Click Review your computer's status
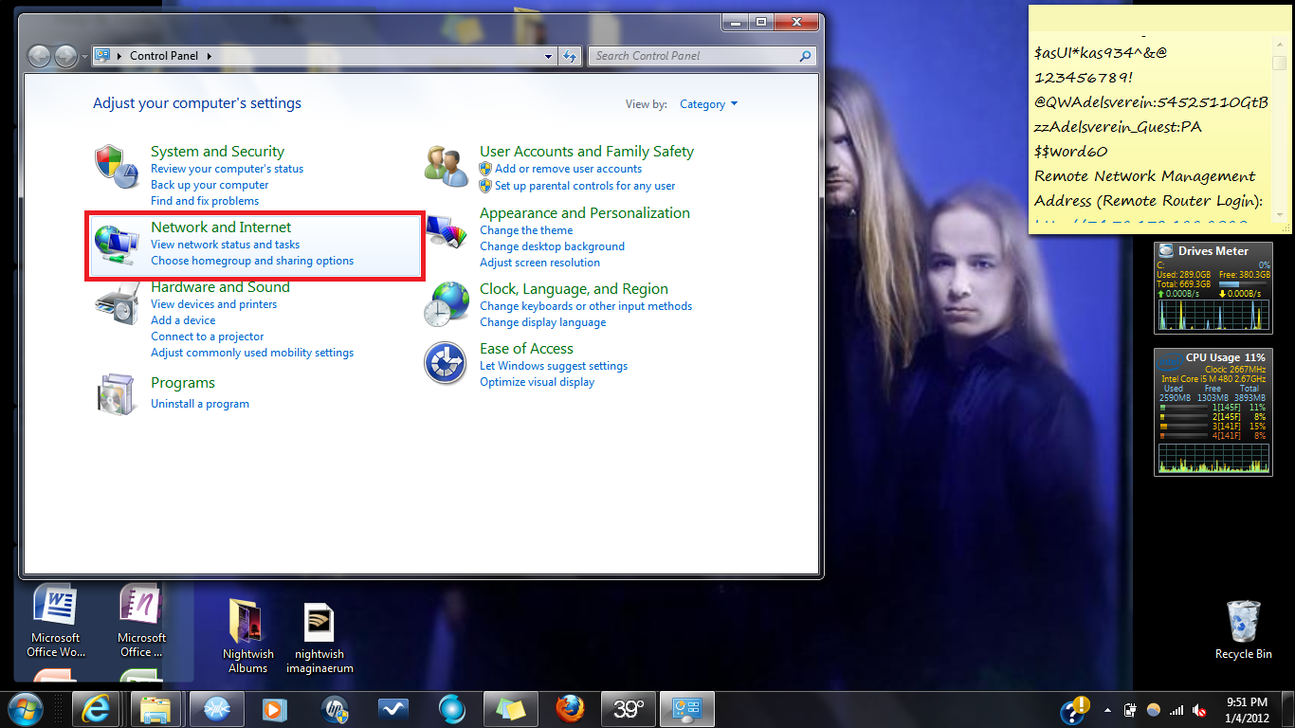1295x728 pixels. pyautogui.click(x=227, y=169)
